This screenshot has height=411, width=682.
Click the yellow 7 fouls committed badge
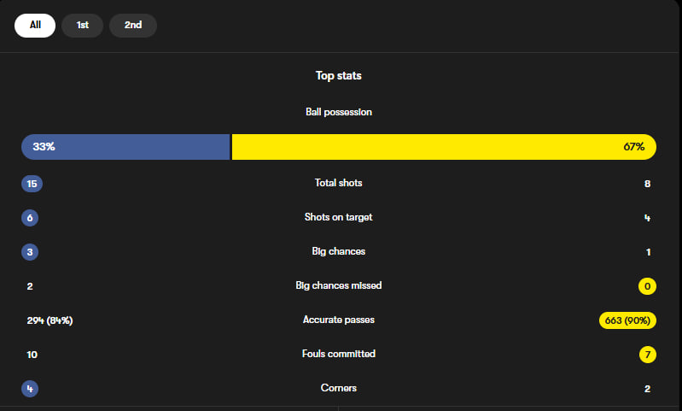[x=647, y=355]
